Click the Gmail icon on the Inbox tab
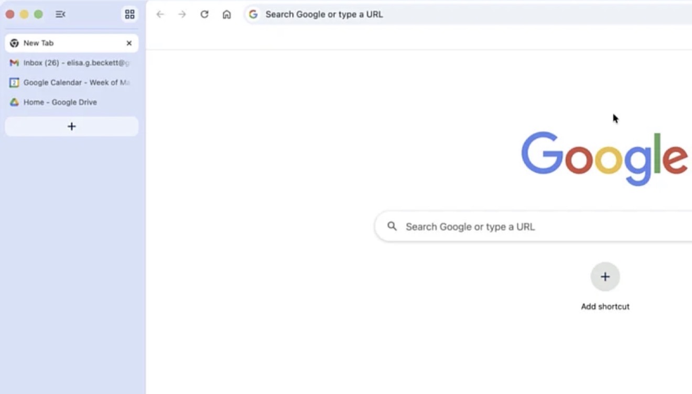 click(13, 63)
